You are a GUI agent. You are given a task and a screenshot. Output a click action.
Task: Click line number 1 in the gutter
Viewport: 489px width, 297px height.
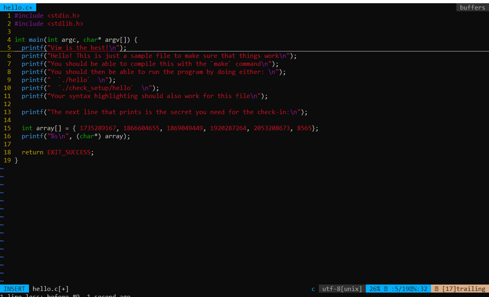tap(9, 16)
